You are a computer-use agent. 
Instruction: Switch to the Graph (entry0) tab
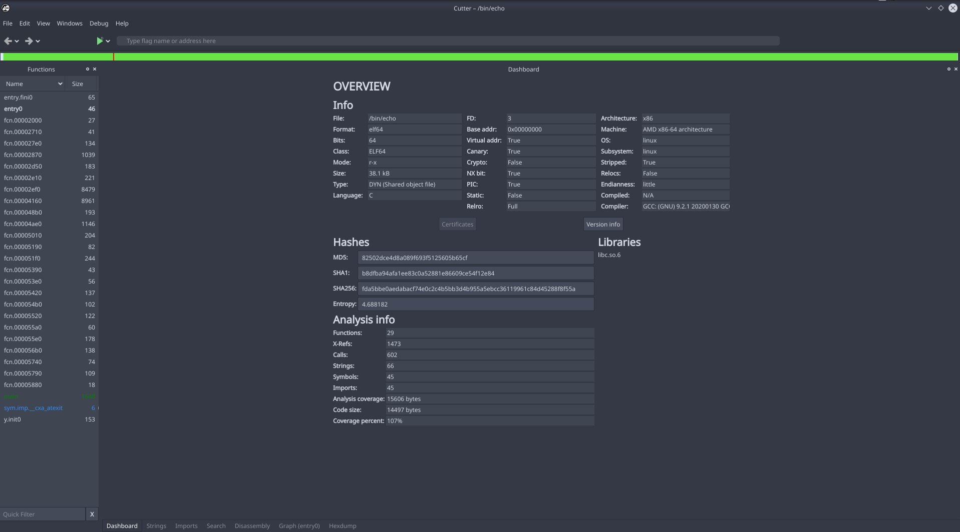(x=299, y=526)
